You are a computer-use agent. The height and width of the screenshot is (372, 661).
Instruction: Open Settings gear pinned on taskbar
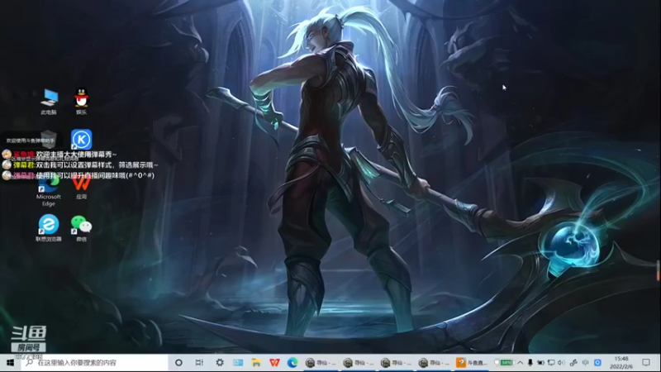click(x=220, y=363)
